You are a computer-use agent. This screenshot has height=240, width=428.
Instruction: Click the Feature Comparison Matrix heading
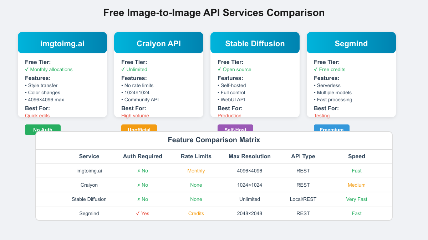[214, 140]
